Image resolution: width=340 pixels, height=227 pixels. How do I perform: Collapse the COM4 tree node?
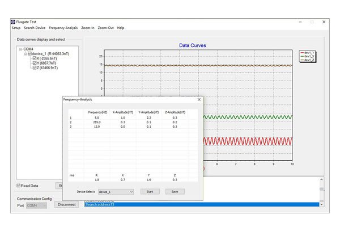[x=20, y=49]
